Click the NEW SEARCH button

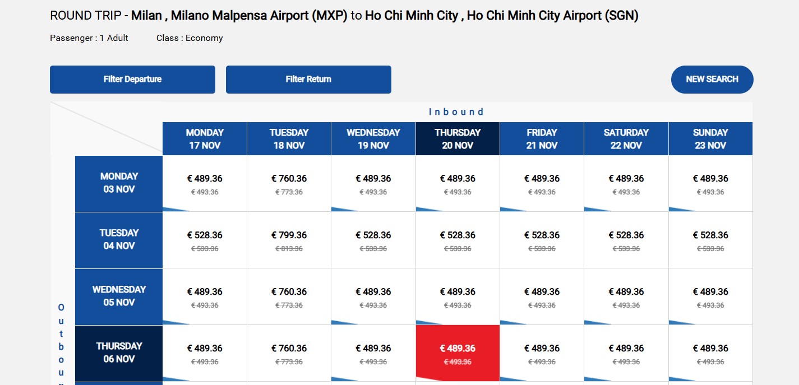(712, 80)
